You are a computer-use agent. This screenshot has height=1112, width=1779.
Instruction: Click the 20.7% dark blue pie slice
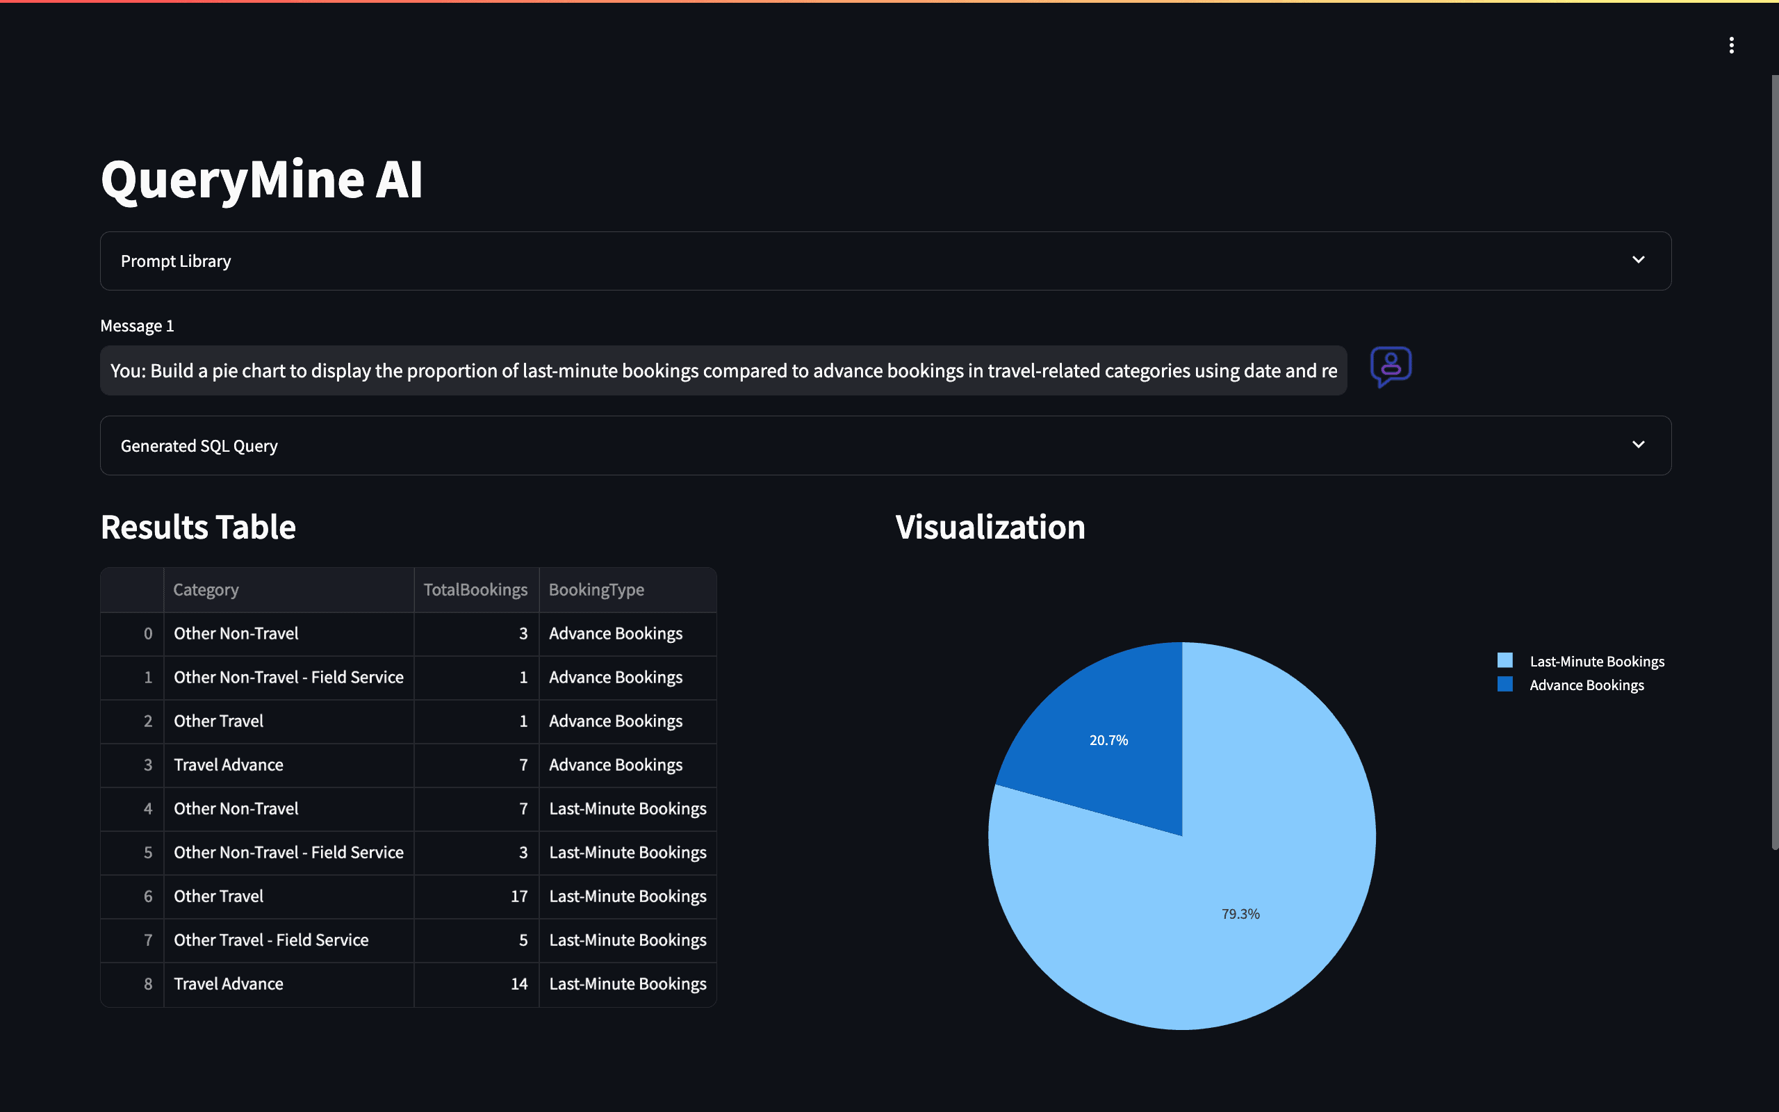[1108, 740]
